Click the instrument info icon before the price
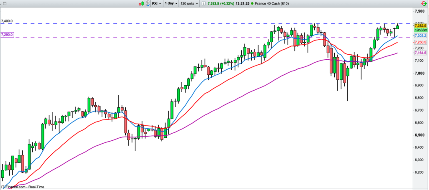This screenshot has width=429, height=190. [x=204, y=3]
